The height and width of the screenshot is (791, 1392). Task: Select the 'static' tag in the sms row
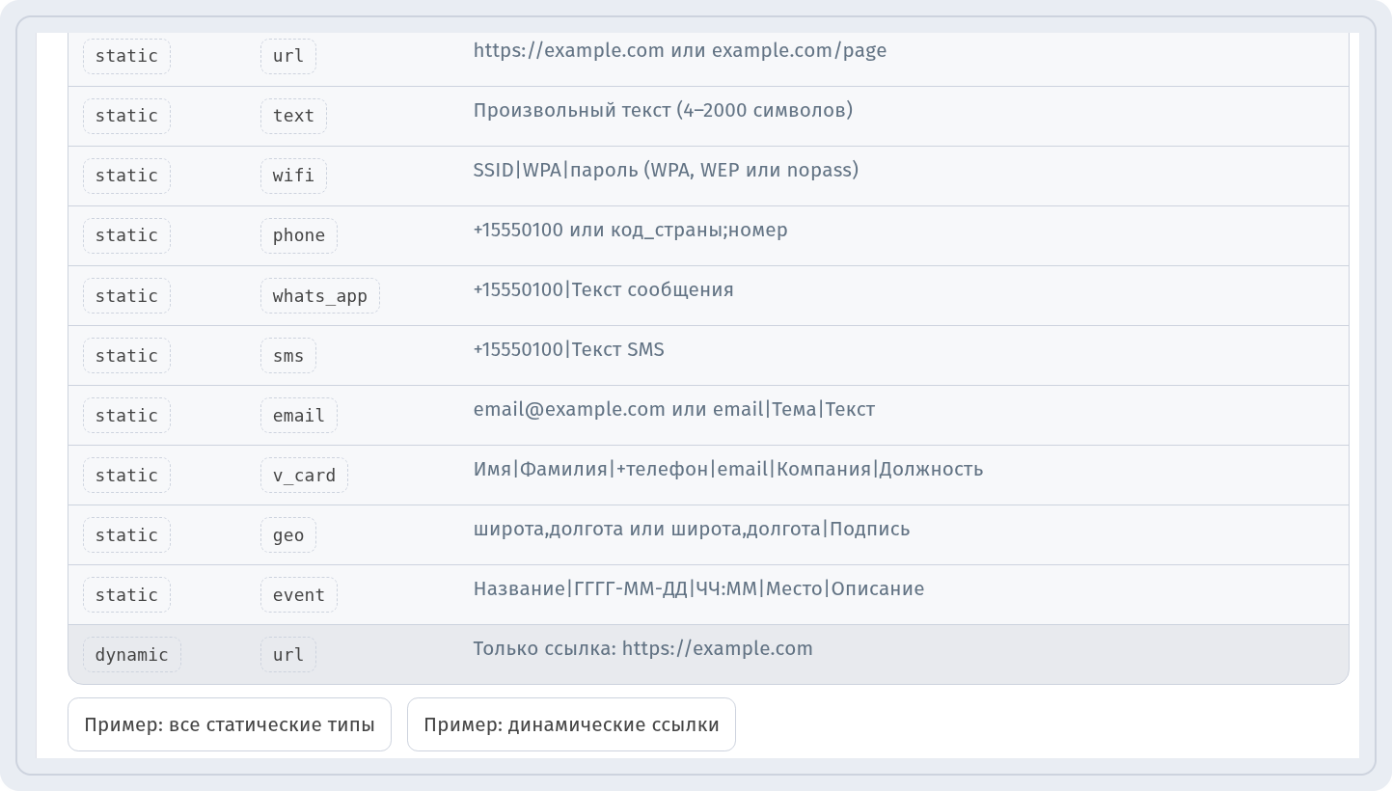(x=126, y=356)
